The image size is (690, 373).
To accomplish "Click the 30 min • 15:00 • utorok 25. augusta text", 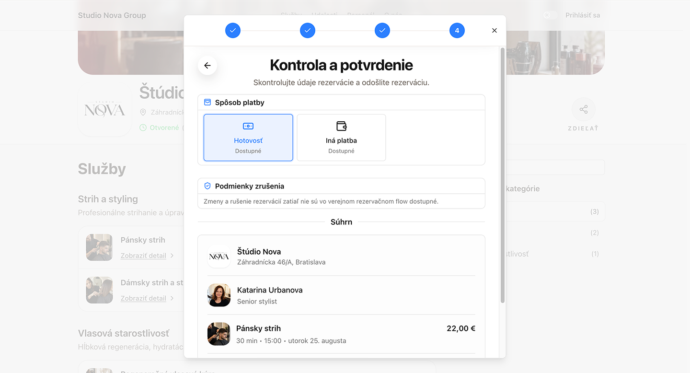I will coord(291,341).
